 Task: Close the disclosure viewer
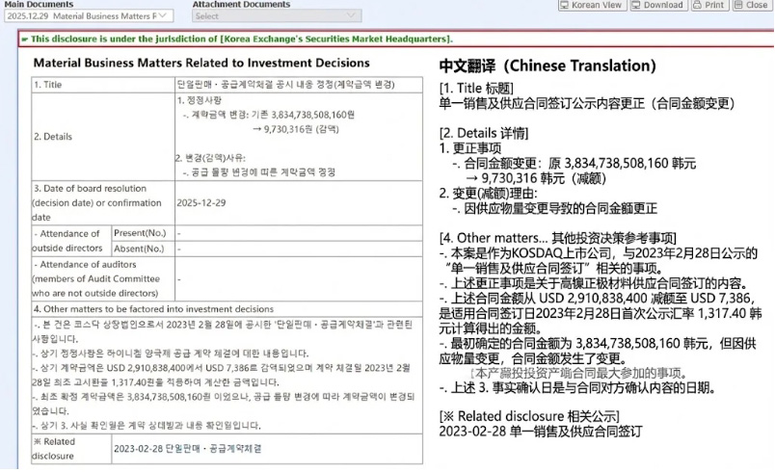point(751,5)
